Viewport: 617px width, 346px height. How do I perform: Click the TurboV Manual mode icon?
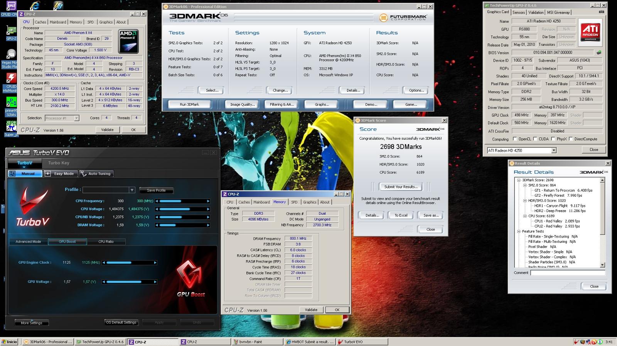pyautogui.click(x=12, y=174)
